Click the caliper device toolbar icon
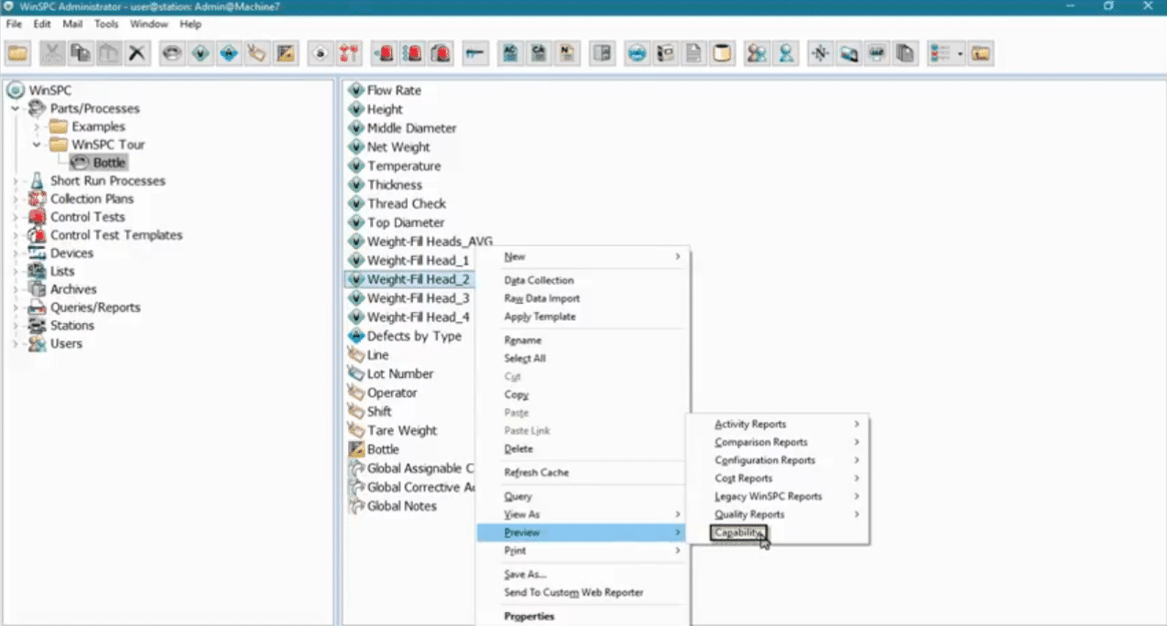Screen dimensions: 1167x626 (x=474, y=54)
